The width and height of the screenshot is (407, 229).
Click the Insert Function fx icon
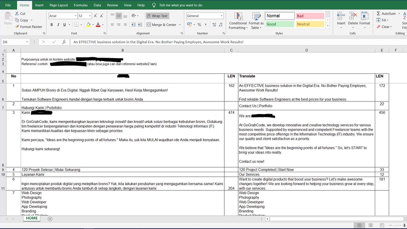click(x=64, y=42)
